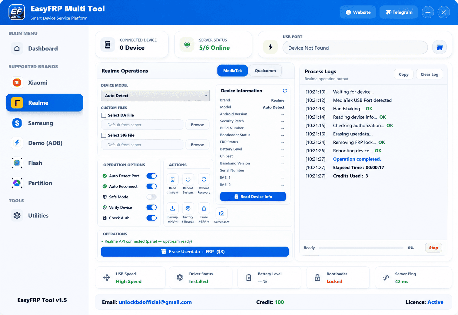Enable the Safe Mode toggle
The width and height of the screenshot is (458, 315).
click(151, 197)
